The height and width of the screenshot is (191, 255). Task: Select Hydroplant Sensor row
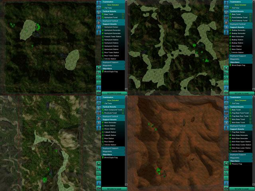[113, 27]
